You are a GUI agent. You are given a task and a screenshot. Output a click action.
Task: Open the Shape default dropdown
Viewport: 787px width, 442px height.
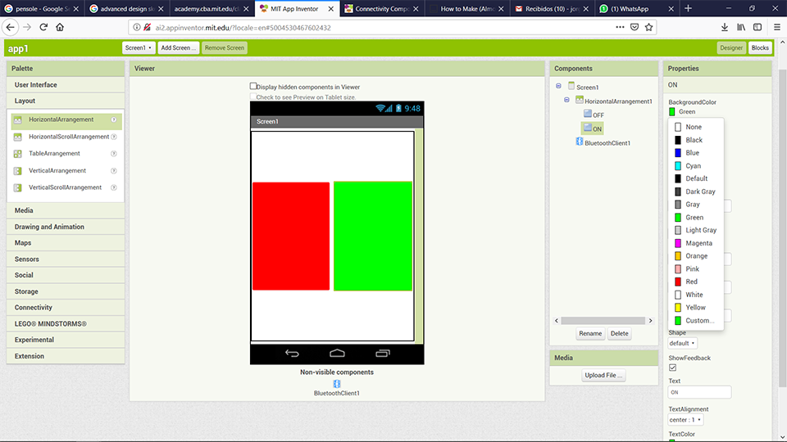[682, 343]
